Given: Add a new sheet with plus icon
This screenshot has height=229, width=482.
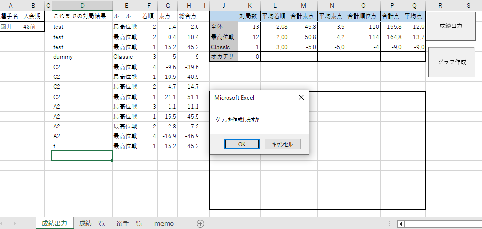Looking at the screenshot, I should click(x=200, y=224).
